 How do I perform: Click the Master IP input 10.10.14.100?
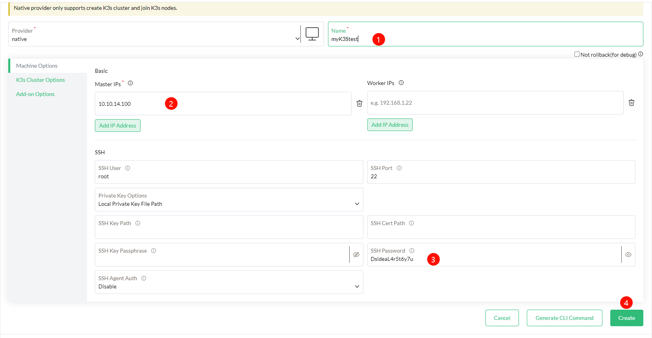223,103
